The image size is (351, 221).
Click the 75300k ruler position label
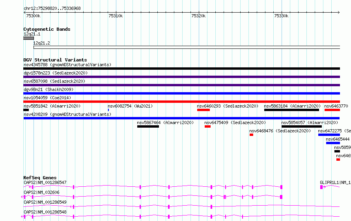[x=33, y=16]
